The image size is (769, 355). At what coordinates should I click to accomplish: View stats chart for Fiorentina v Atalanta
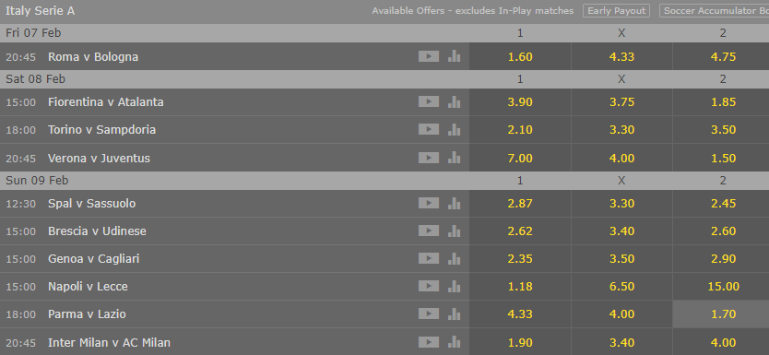[x=455, y=101]
